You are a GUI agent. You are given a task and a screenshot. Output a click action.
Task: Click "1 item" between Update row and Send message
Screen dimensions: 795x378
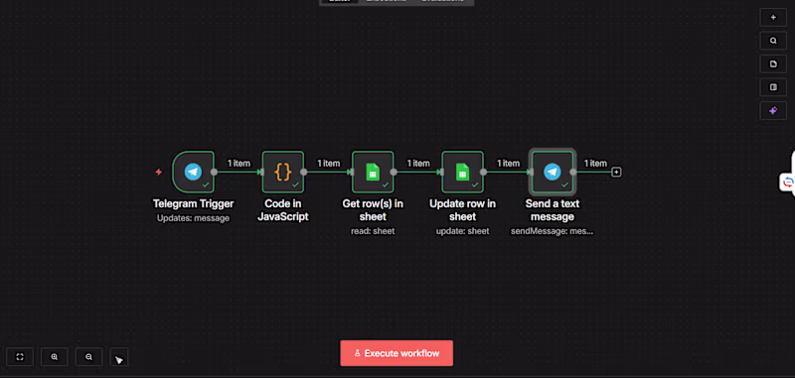click(508, 164)
